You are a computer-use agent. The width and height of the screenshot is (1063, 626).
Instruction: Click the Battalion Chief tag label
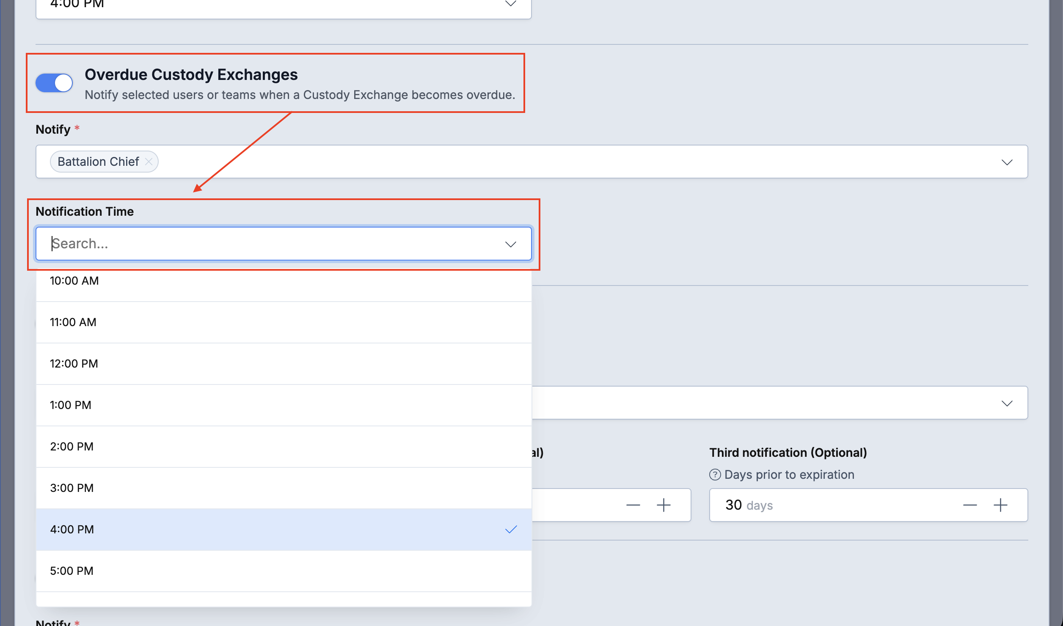98,162
